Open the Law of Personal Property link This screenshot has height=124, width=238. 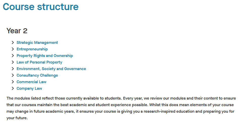39,62
